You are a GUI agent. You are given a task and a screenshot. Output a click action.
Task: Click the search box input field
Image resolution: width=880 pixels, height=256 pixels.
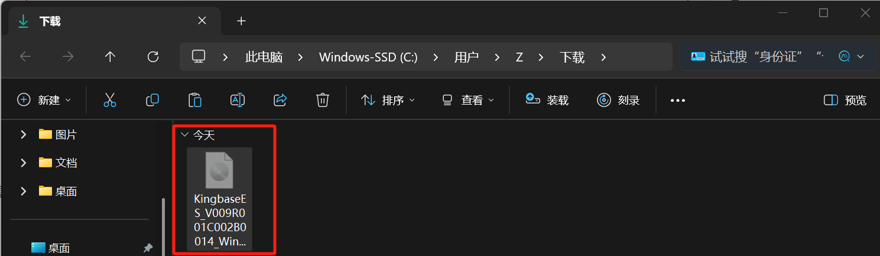click(x=762, y=57)
